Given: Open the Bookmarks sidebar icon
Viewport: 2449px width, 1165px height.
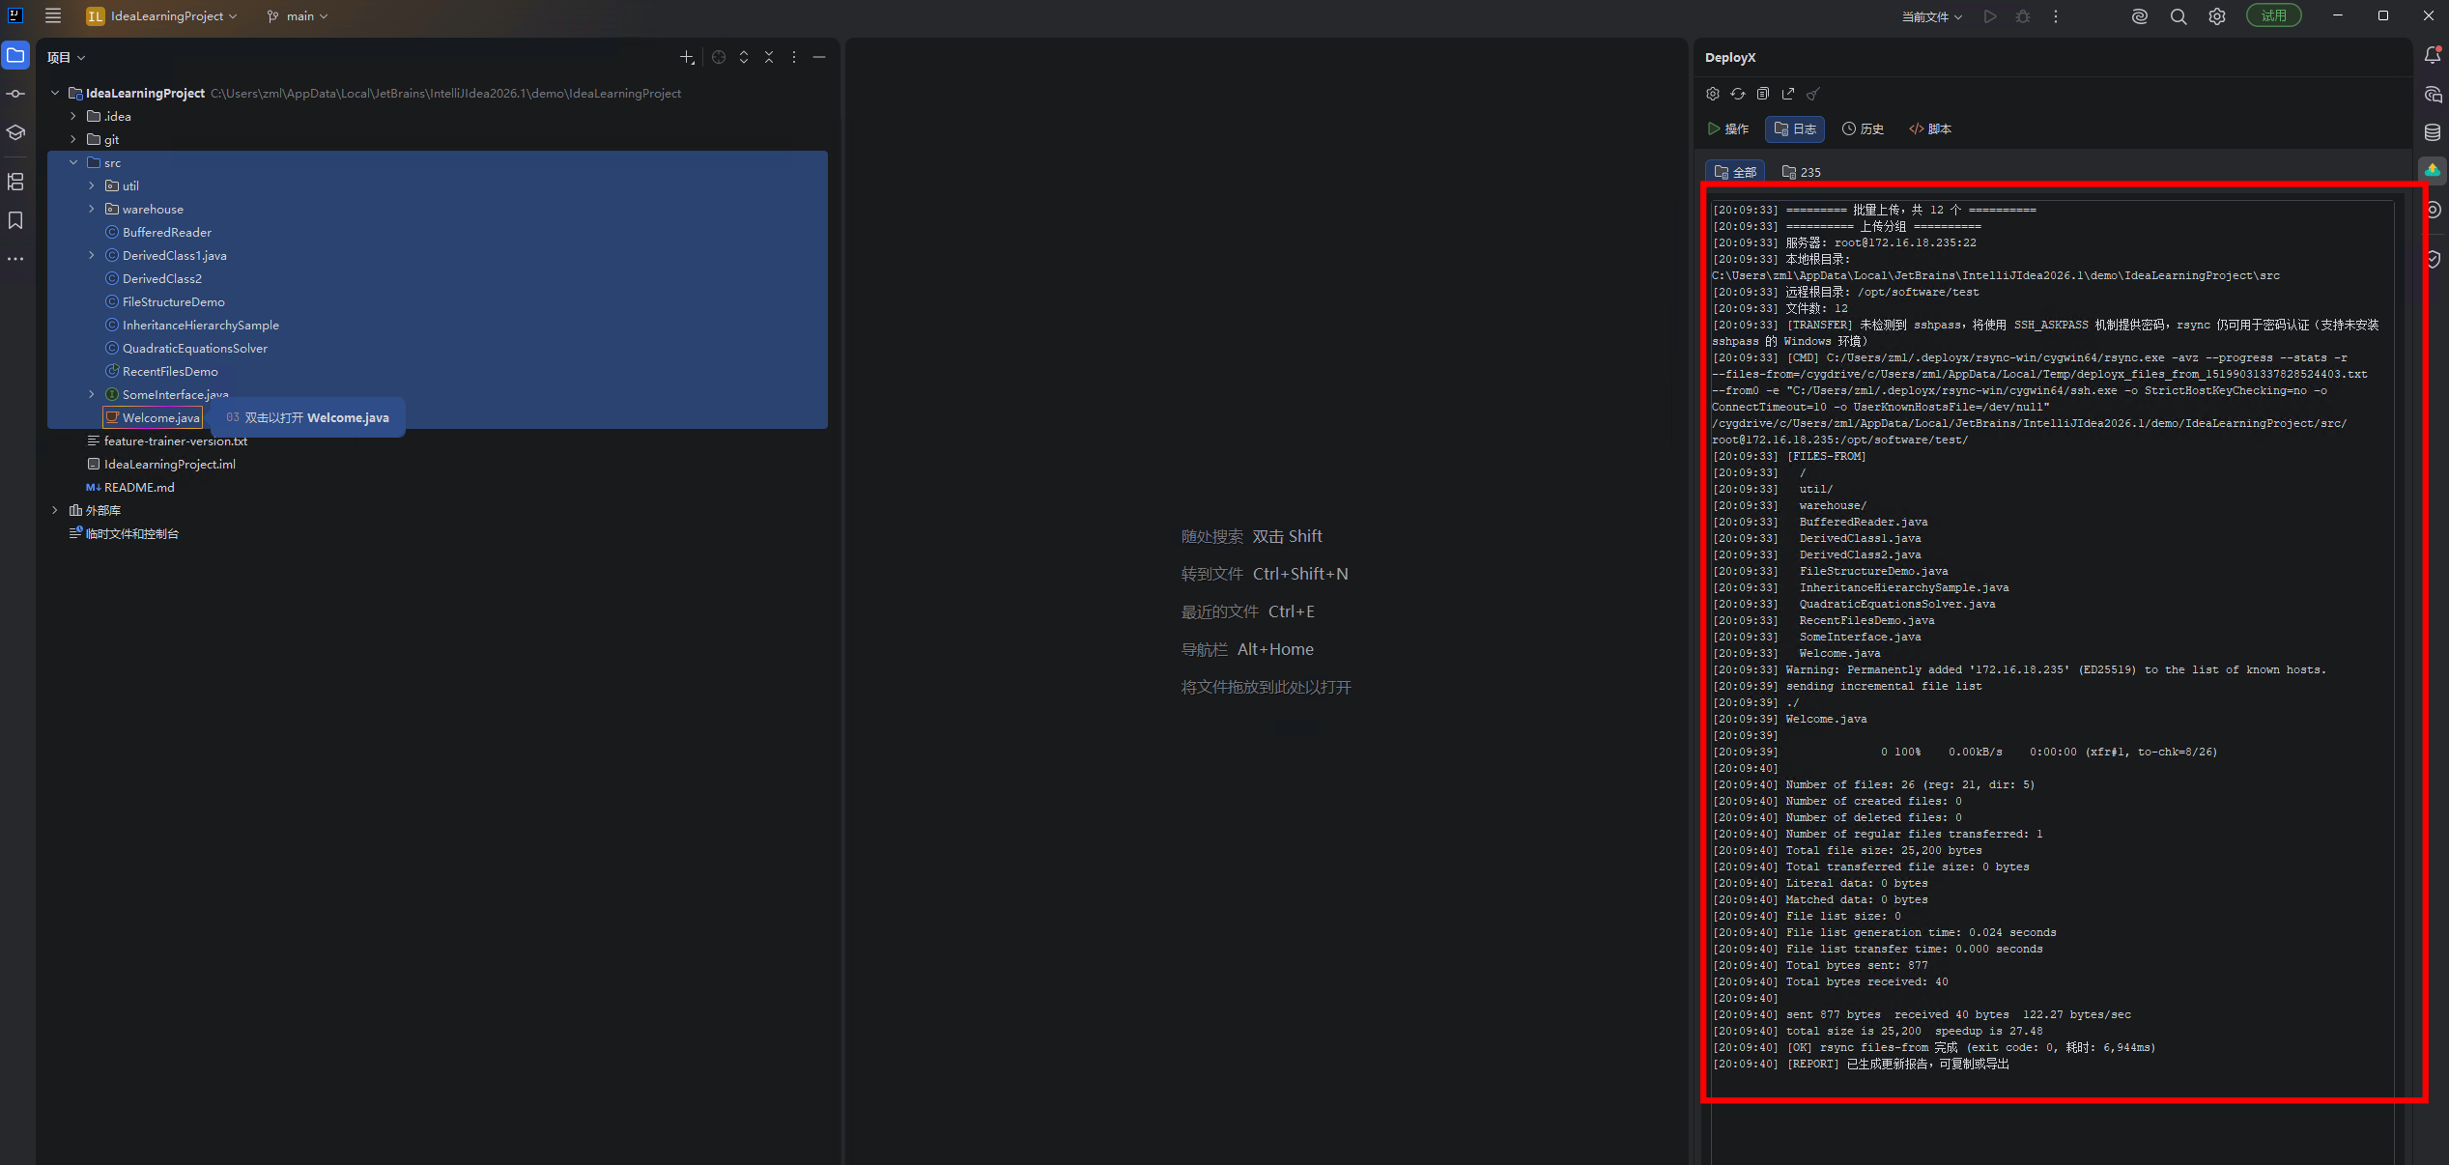Looking at the screenshot, I should pyautogui.click(x=15, y=220).
